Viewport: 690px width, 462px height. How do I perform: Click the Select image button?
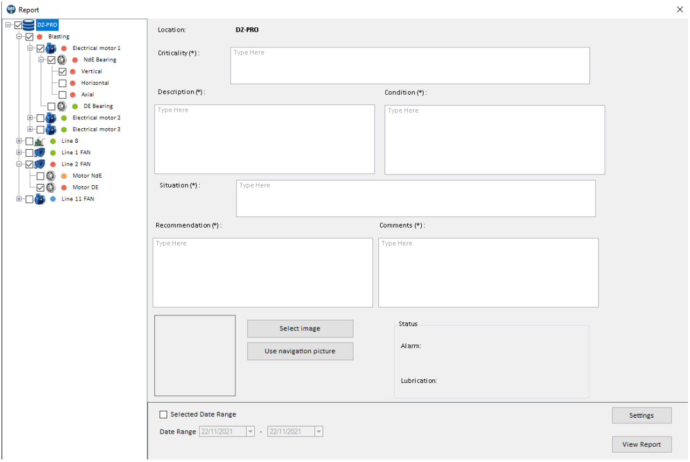[300, 329]
